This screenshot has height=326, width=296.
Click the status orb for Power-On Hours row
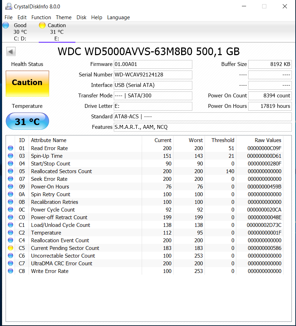[x=10, y=186]
